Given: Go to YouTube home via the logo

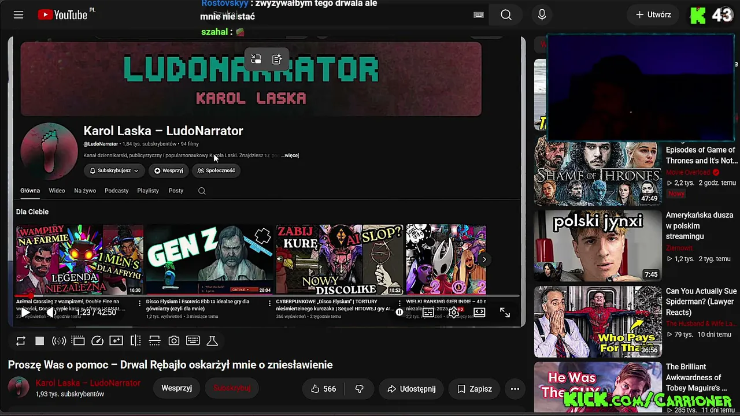Looking at the screenshot, I should click(63, 15).
